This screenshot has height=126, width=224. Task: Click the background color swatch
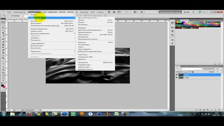tap(4, 87)
